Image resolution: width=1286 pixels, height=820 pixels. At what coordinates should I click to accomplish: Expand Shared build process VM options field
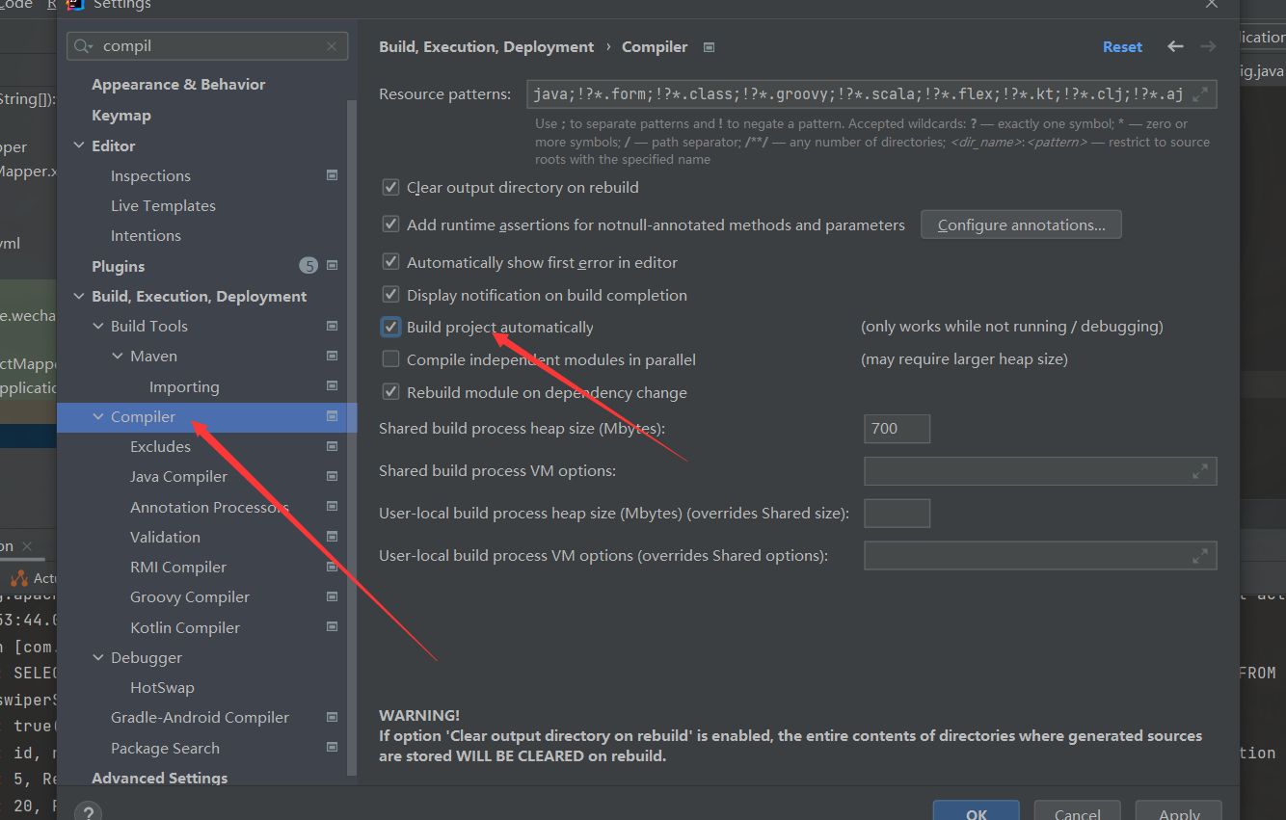pos(1200,471)
